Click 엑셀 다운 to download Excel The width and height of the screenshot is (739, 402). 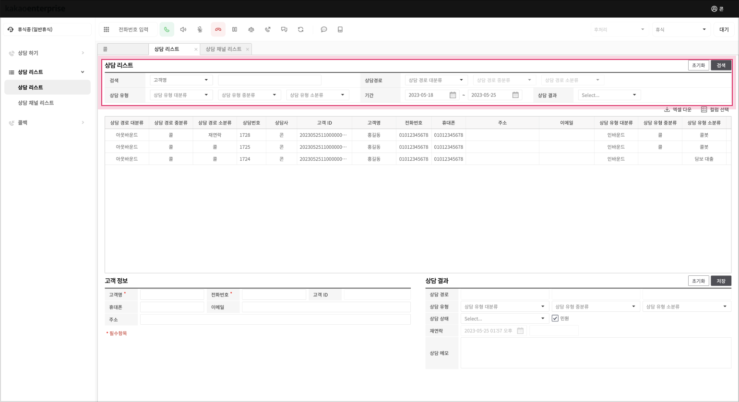(x=678, y=110)
